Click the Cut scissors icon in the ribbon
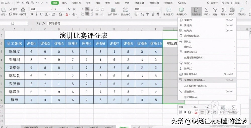Image resolution: width=251 pixels, height=128 pixels. (11, 9)
